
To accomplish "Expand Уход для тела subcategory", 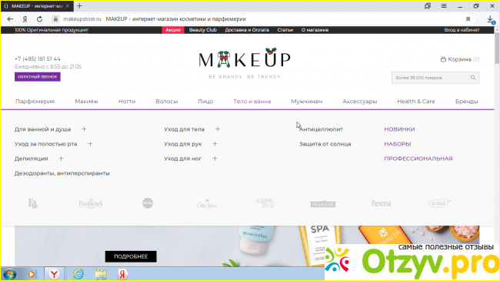I will (218, 129).
